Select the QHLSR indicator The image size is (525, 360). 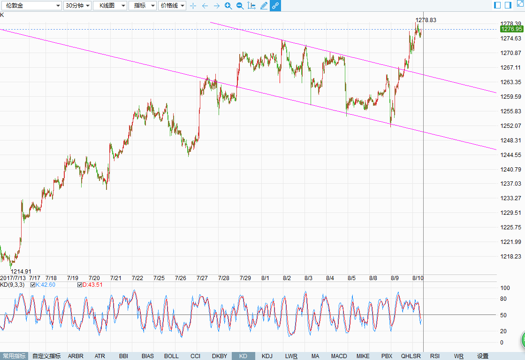coord(411,356)
